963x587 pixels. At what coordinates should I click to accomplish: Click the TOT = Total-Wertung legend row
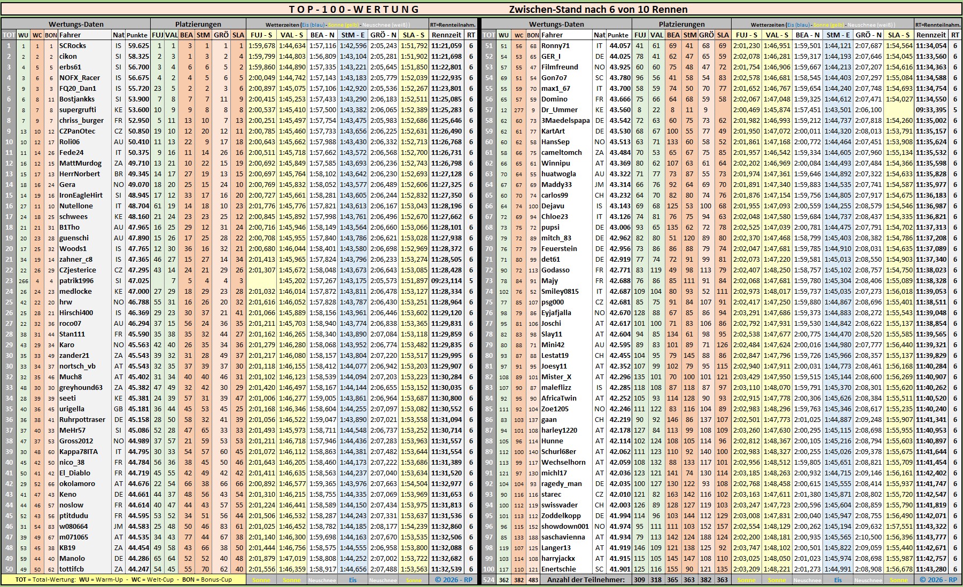point(123,580)
